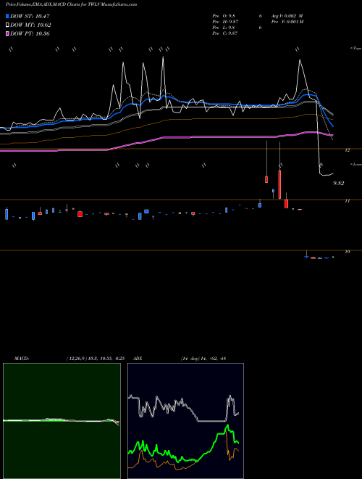
Task: Select the 'DOW PT: 10.36' label
Action: click(30, 33)
